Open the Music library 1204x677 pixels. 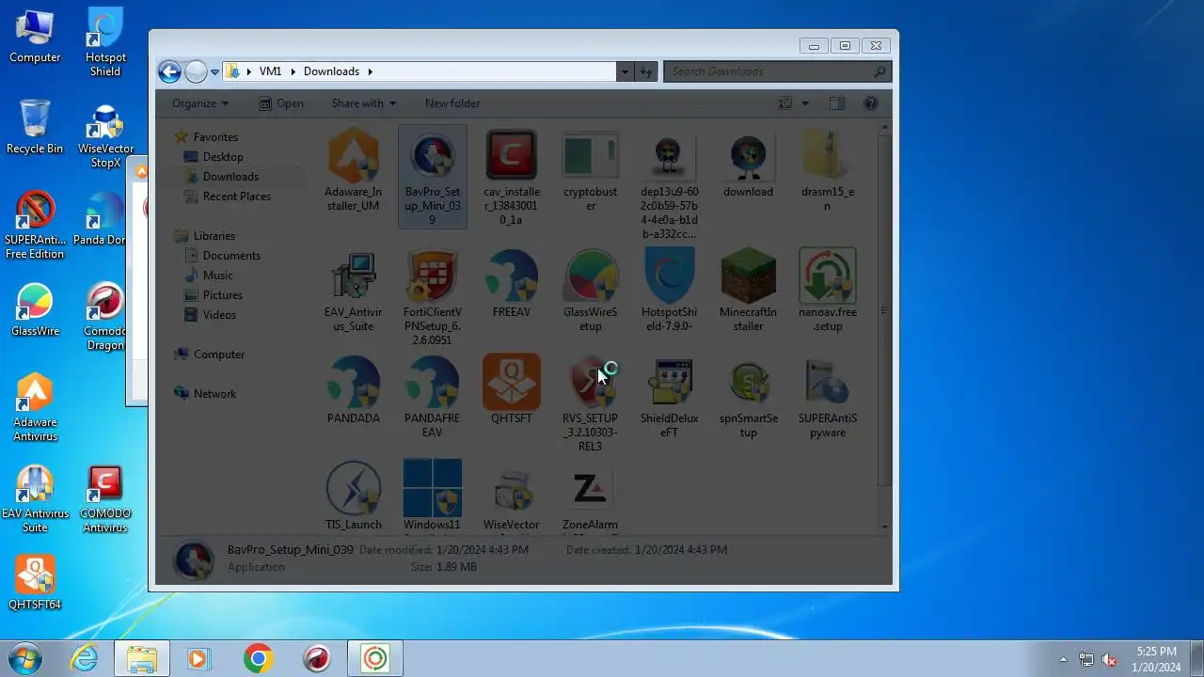pos(217,276)
